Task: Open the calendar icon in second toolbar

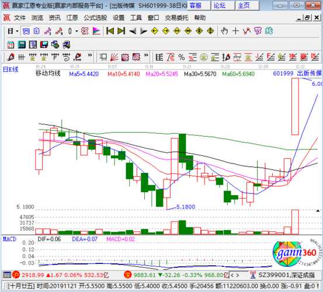Action: pos(11,44)
